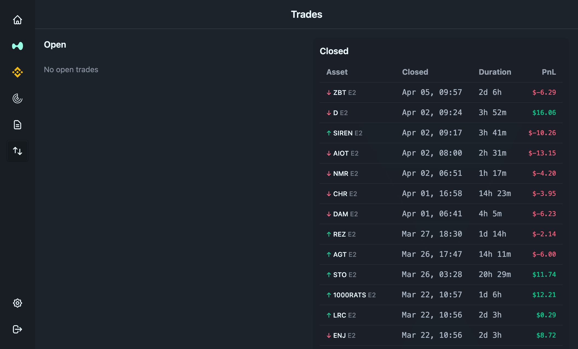The height and width of the screenshot is (349, 578).
Task: Select the ENJ asset name
Action: pos(339,336)
